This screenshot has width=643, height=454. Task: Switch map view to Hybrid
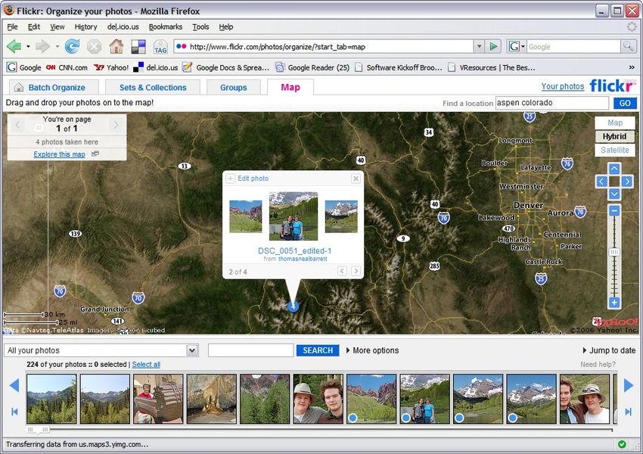tap(615, 136)
